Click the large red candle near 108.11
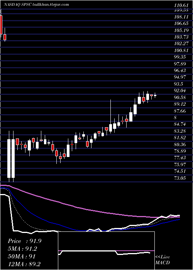Viewport: 193px width, 270px height. click(x=1, y=23)
